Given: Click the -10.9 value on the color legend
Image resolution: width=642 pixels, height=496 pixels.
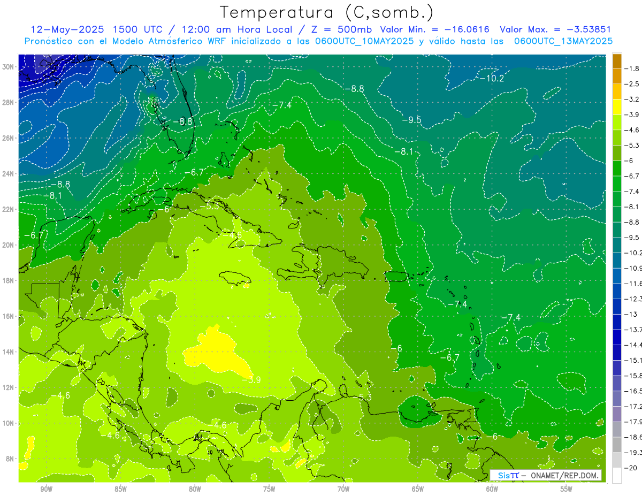Looking at the screenshot, I should coord(633,268).
